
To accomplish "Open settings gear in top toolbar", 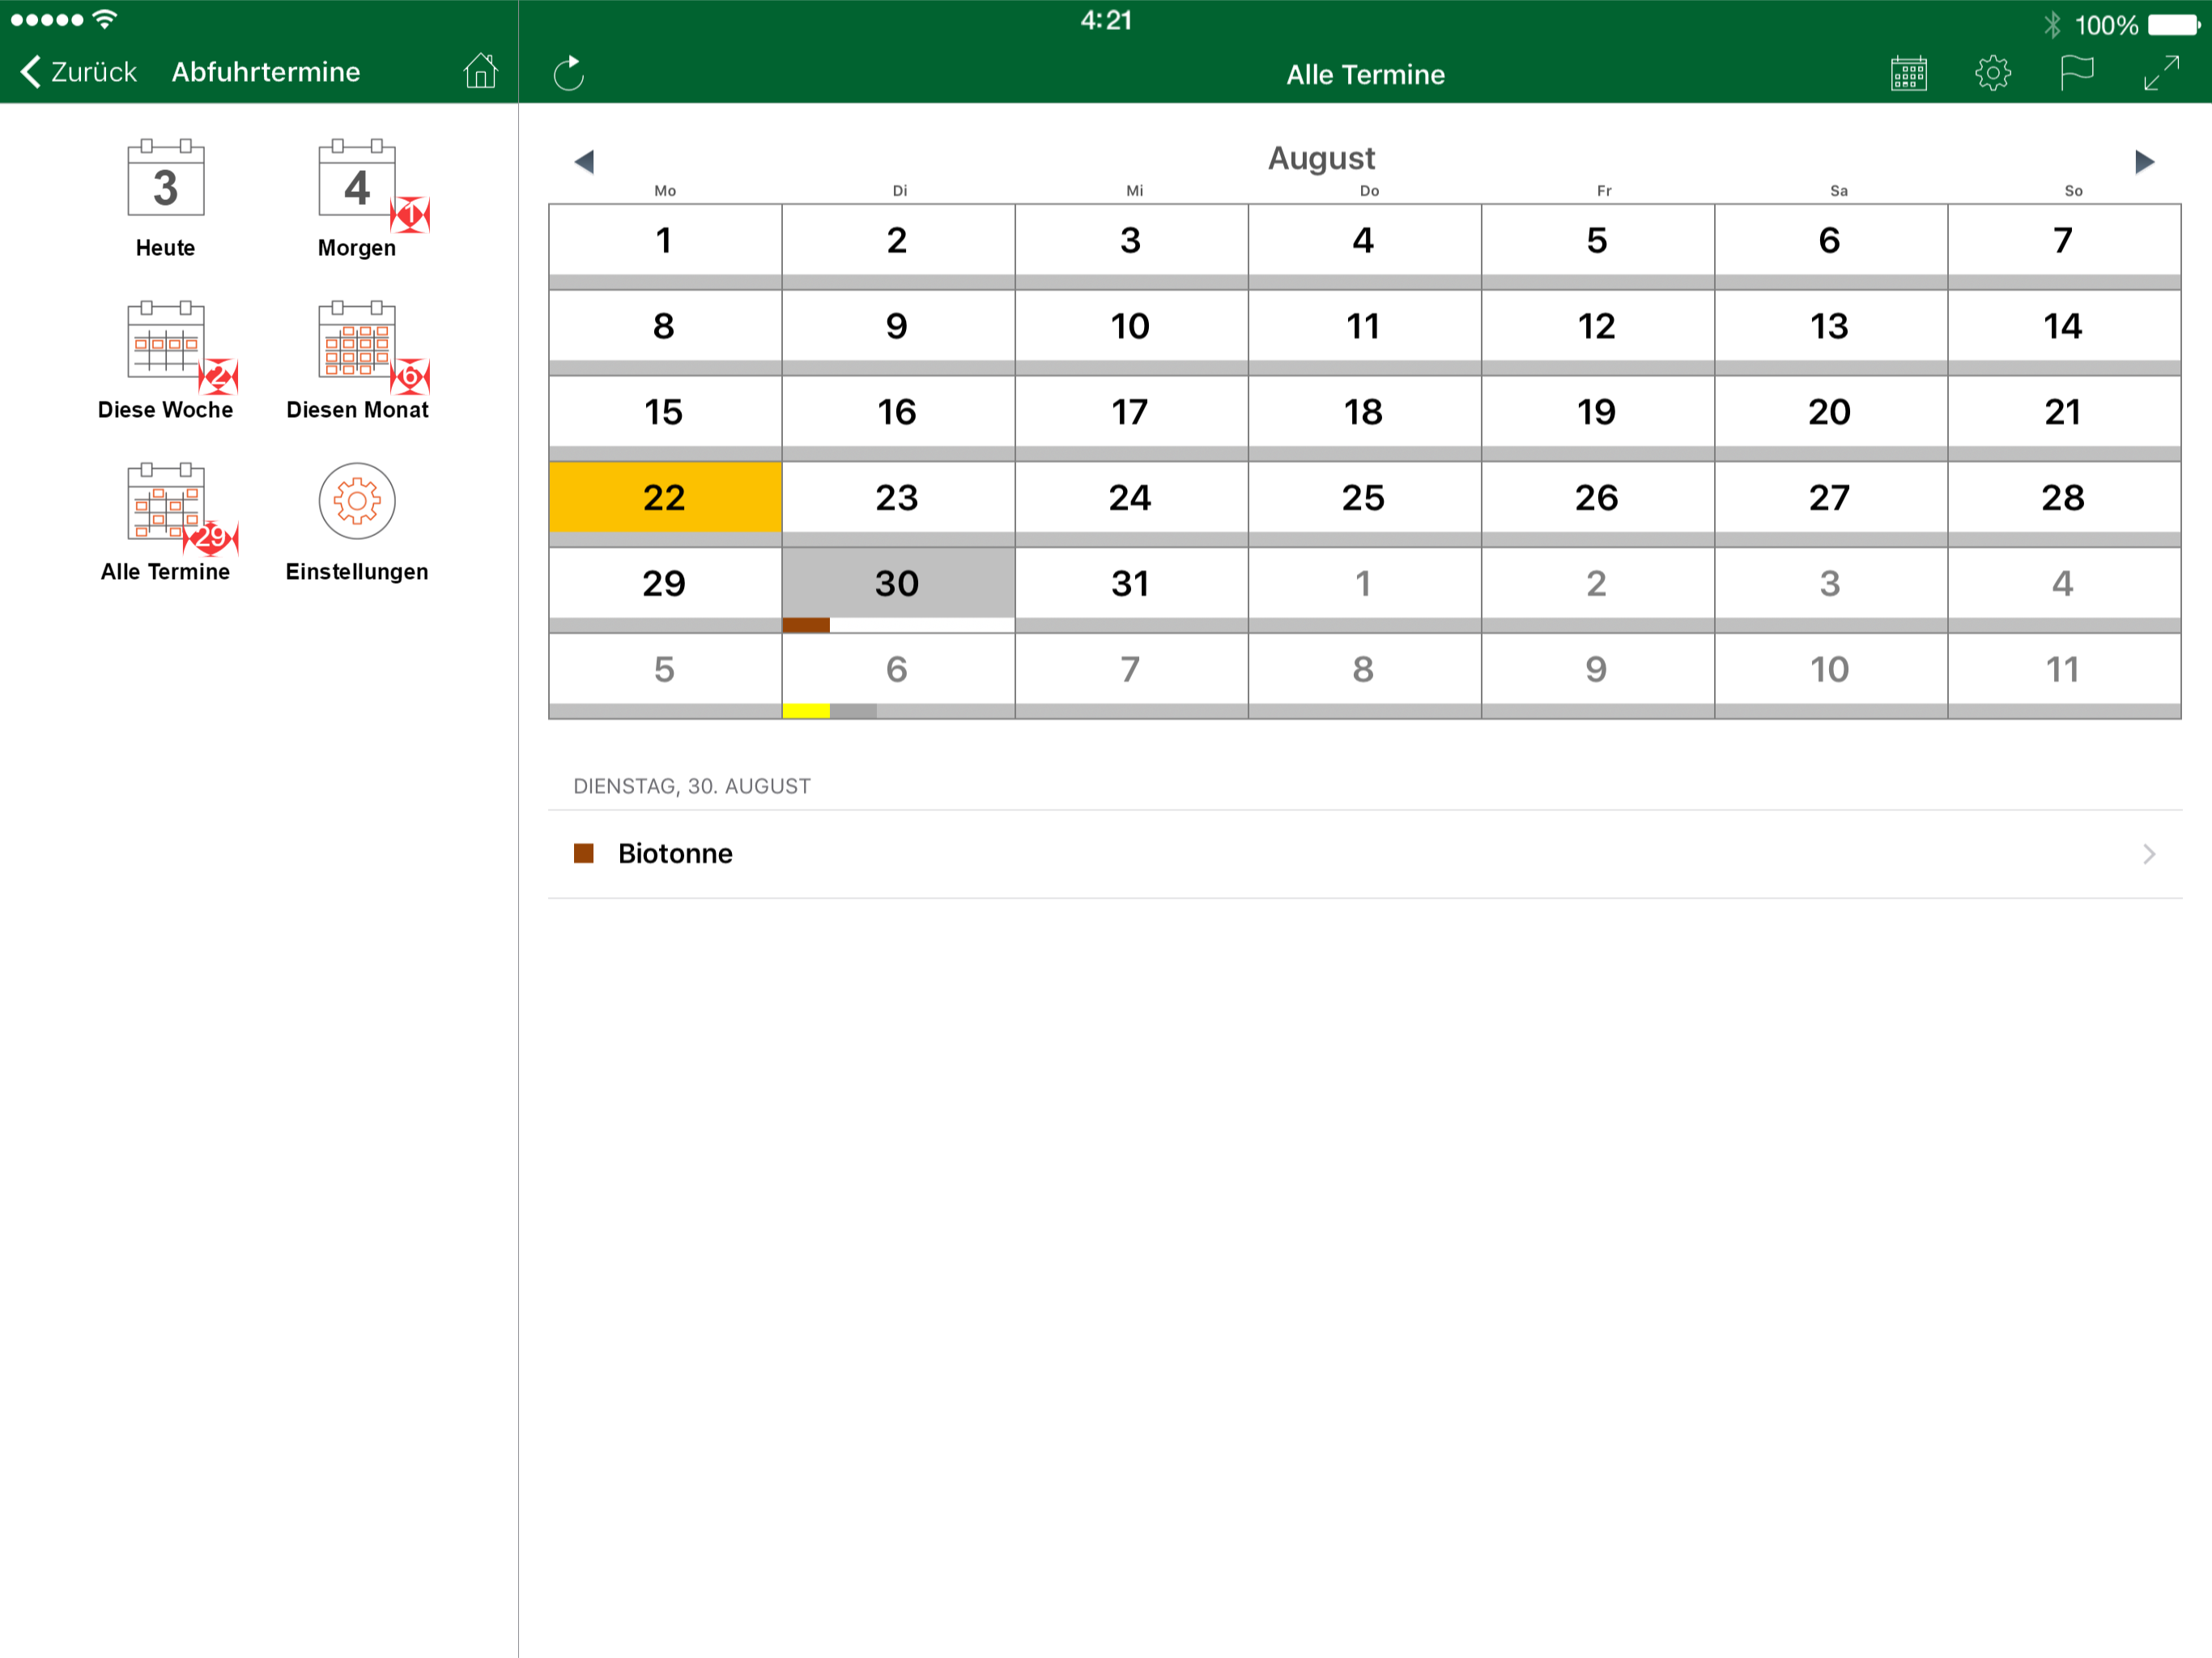I will (x=1992, y=73).
